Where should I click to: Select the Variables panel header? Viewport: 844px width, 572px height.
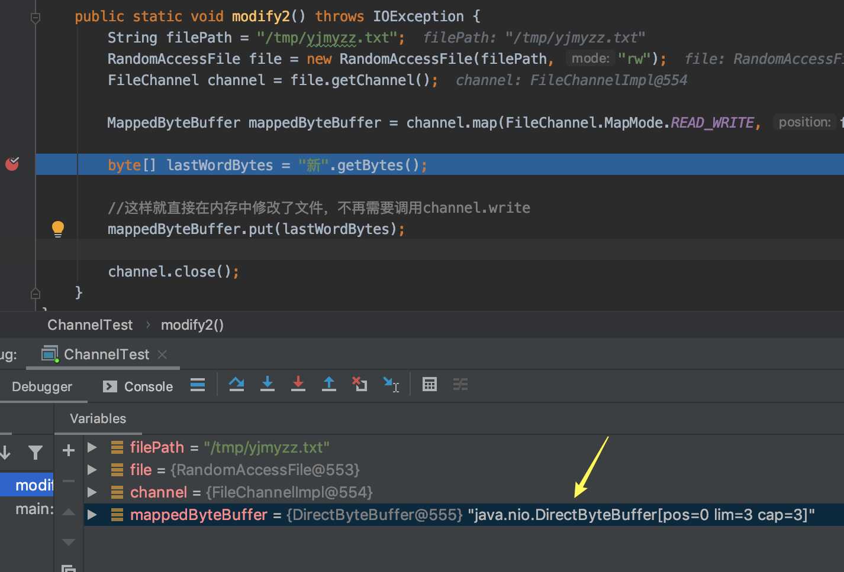98,419
